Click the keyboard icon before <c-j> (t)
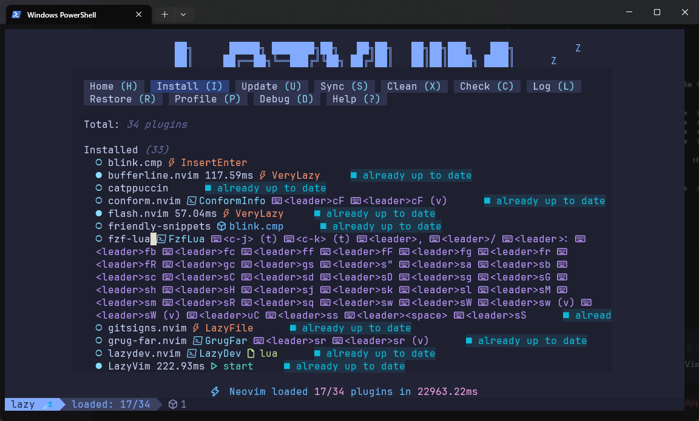 click(x=216, y=239)
